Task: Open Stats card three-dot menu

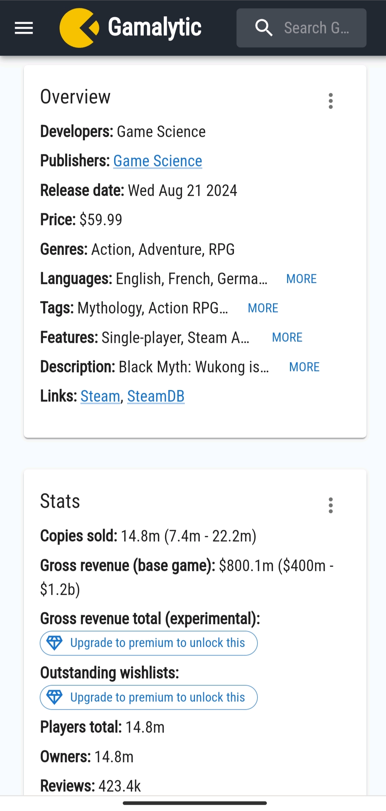Action: point(330,505)
